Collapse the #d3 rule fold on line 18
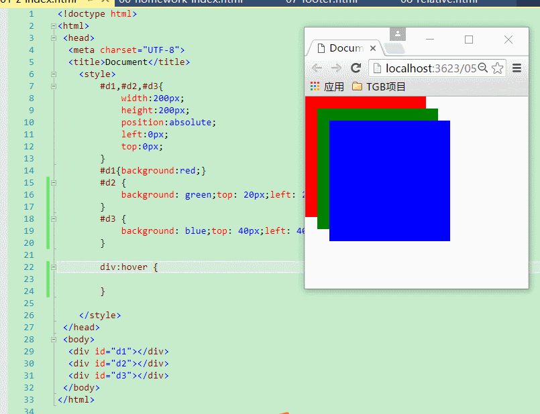The image size is (540, 414). [54, 219]
